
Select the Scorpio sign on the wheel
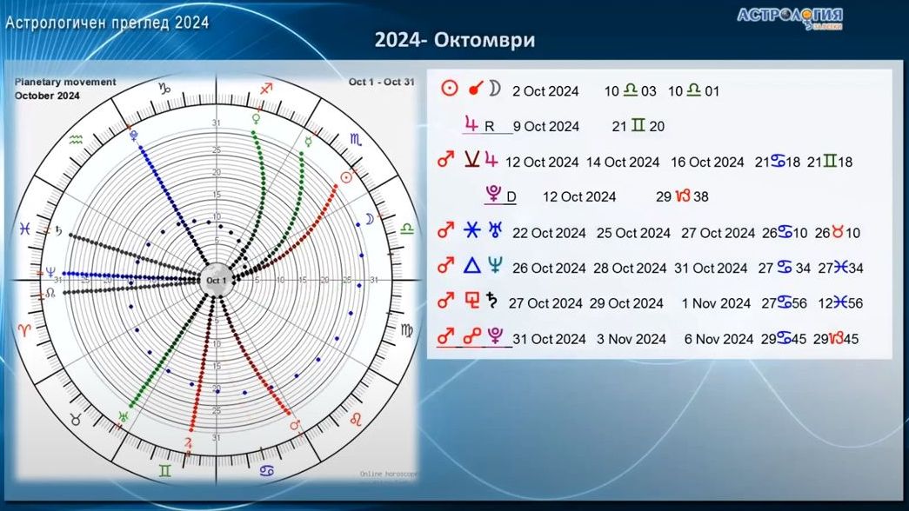pos(356,140)
